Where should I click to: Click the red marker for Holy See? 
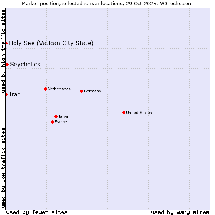point(6,43)
